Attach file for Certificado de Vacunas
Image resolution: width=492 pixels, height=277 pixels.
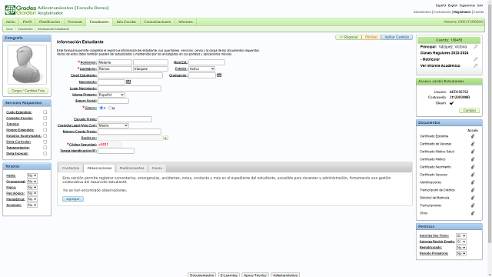pyautogui.click(x=473, y=144)
